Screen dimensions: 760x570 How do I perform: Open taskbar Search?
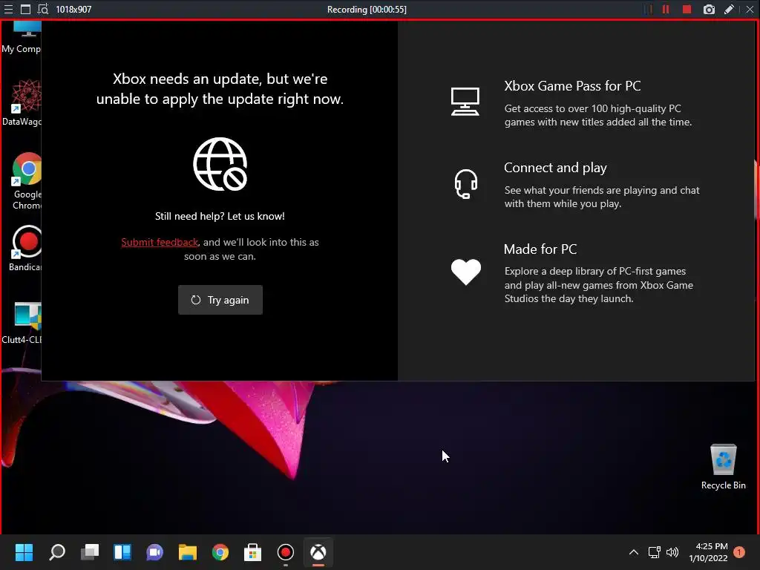(56, 552)
